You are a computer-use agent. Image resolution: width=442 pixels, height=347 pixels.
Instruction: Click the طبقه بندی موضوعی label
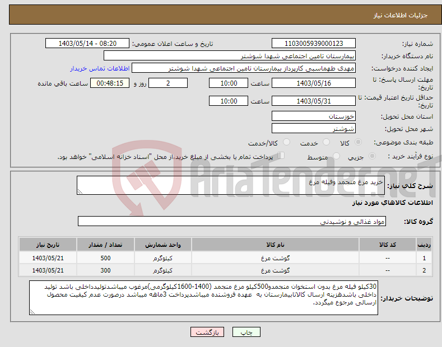pos(403,142)
